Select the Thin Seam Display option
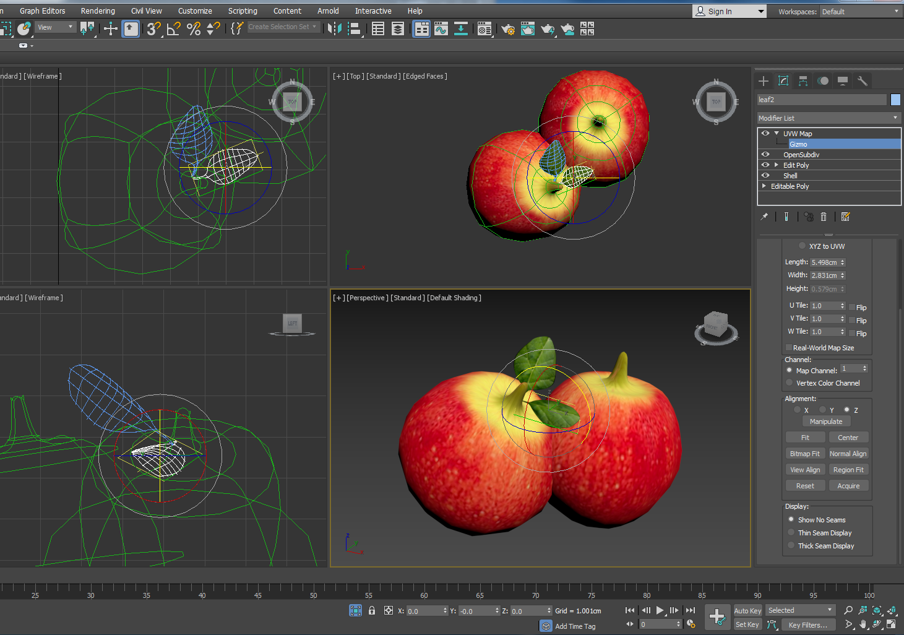 [x=791, y=533]
